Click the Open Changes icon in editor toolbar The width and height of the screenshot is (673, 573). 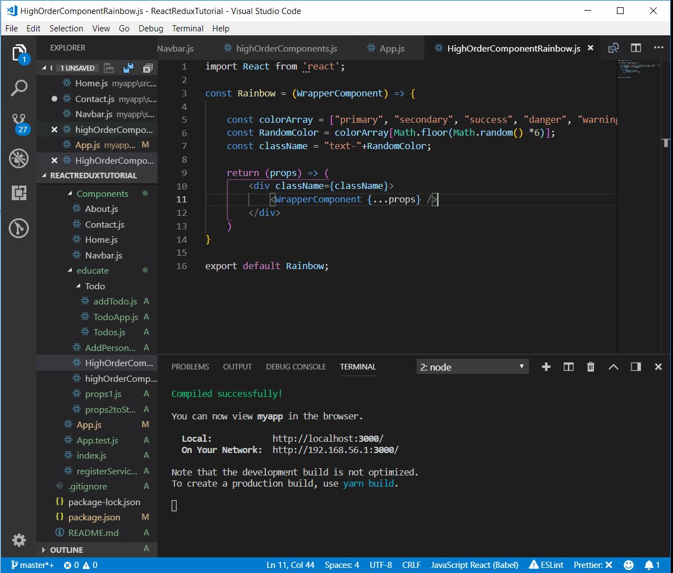coord(614,48)
